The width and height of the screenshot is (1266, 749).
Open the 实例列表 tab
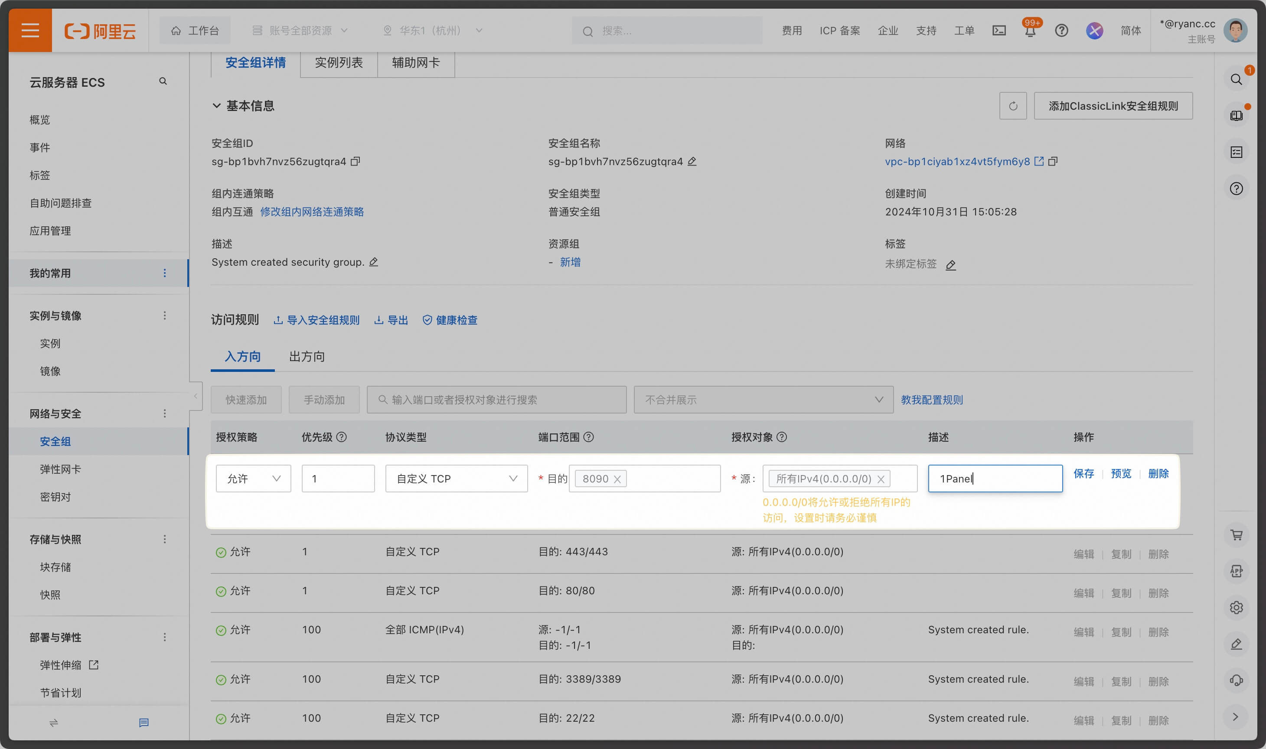click(338, 62)
